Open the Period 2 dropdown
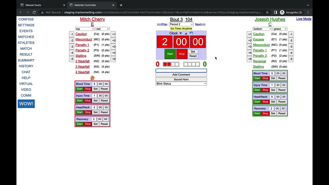The width and height of the screenshot is (329, 185). tap(181, 24)
